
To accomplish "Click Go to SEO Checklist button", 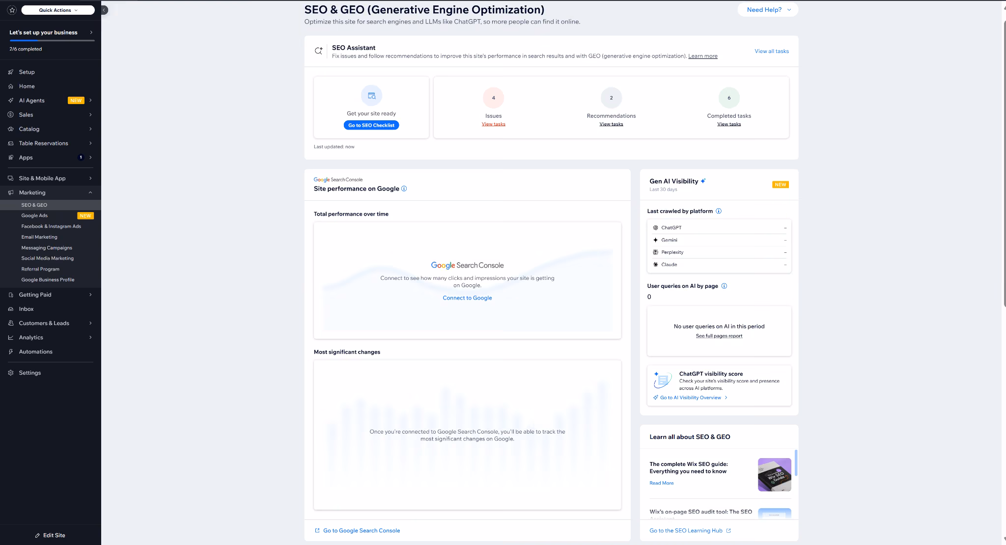I will click(371, 125).
